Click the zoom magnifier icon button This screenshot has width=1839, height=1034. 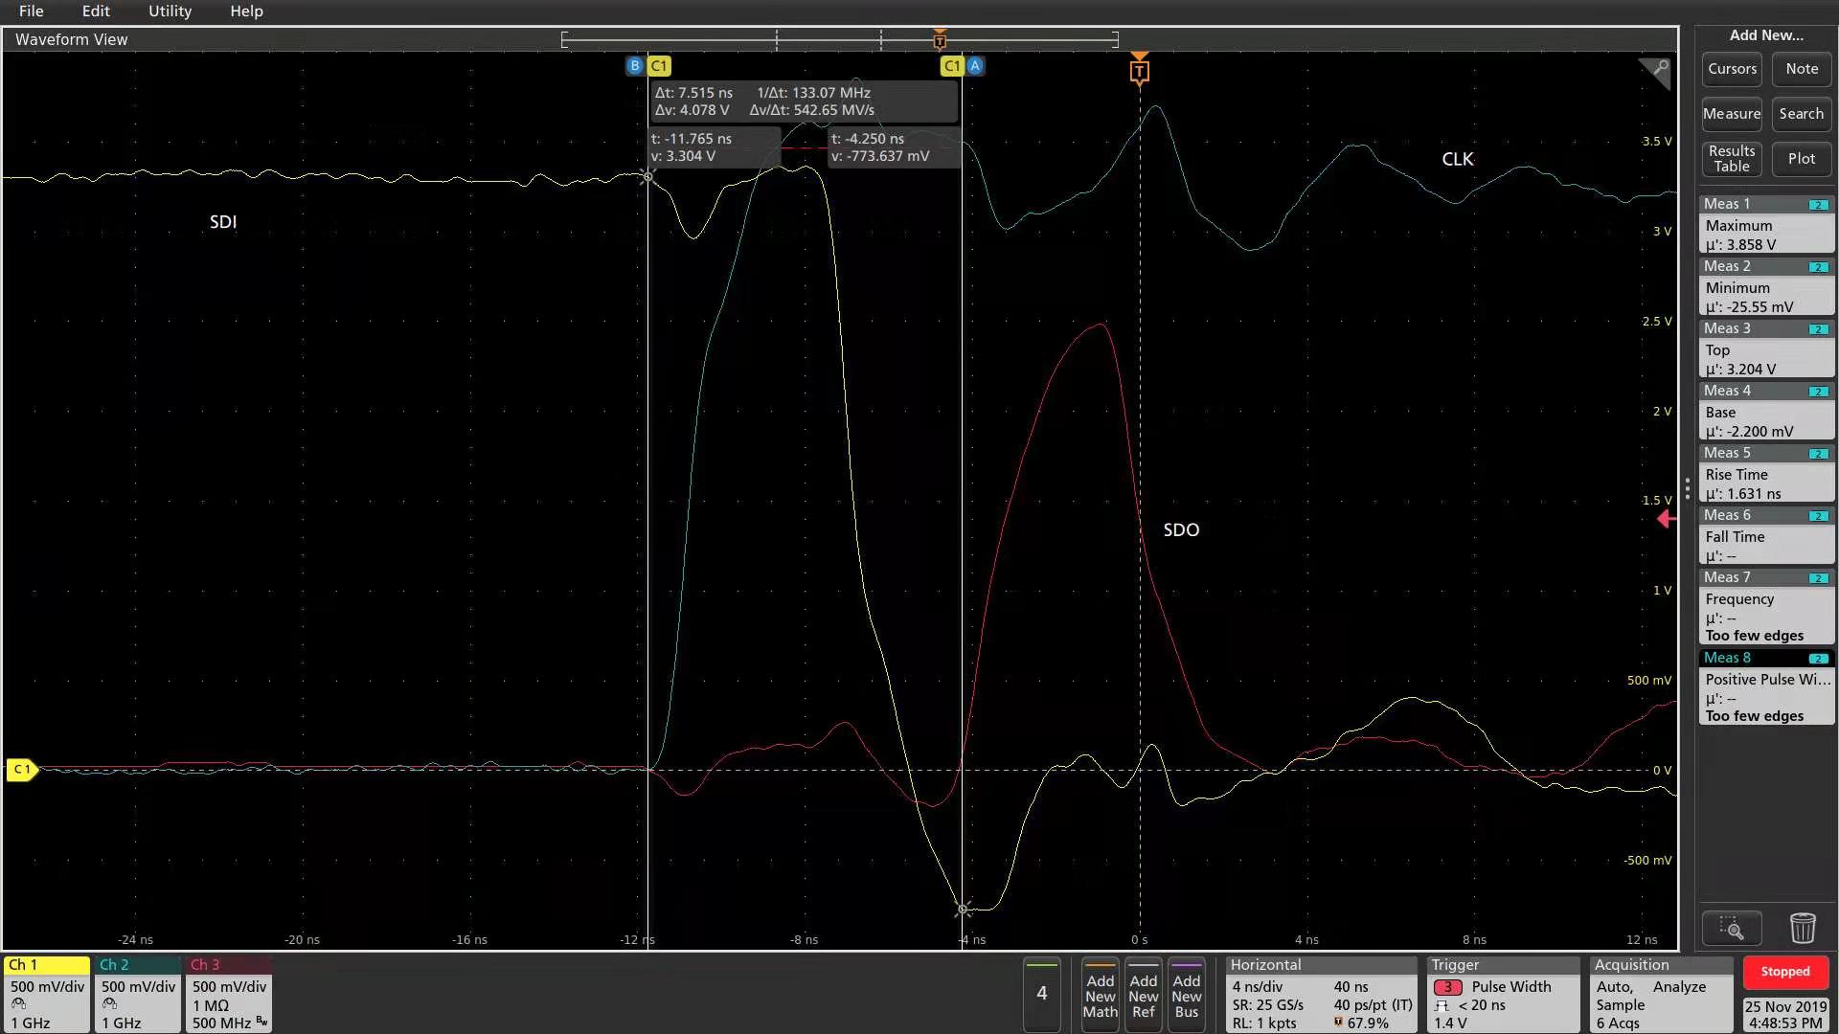1731,928
